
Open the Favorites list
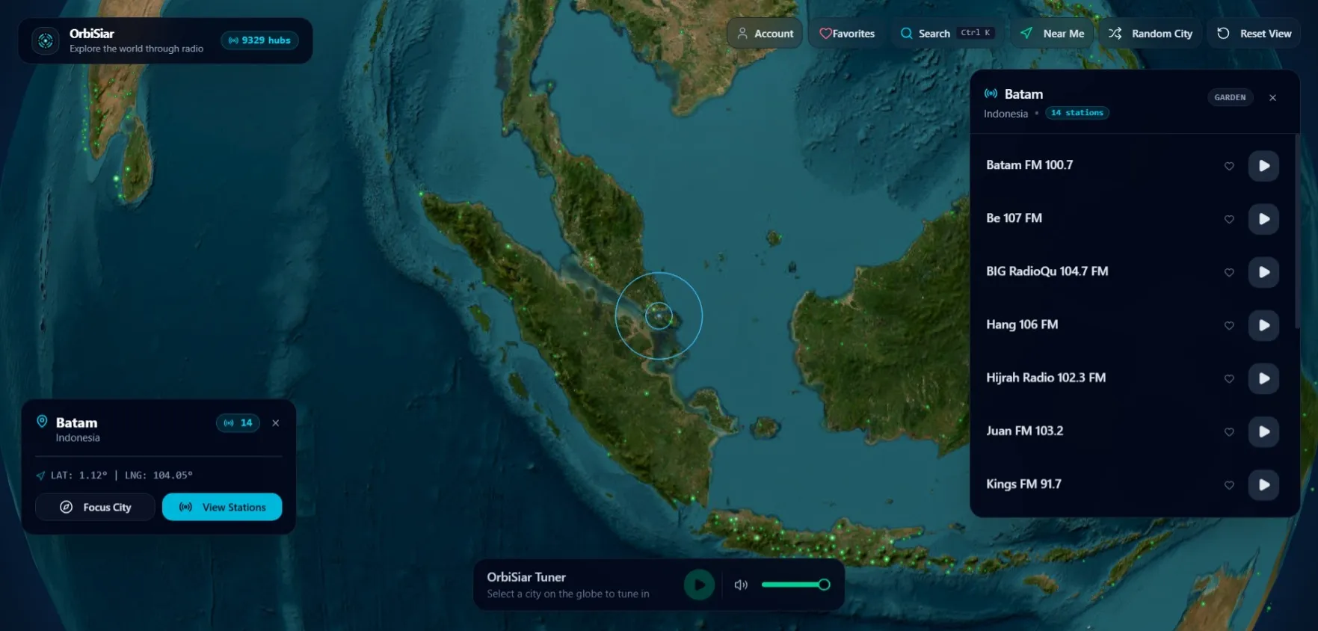tap(847, 34)
